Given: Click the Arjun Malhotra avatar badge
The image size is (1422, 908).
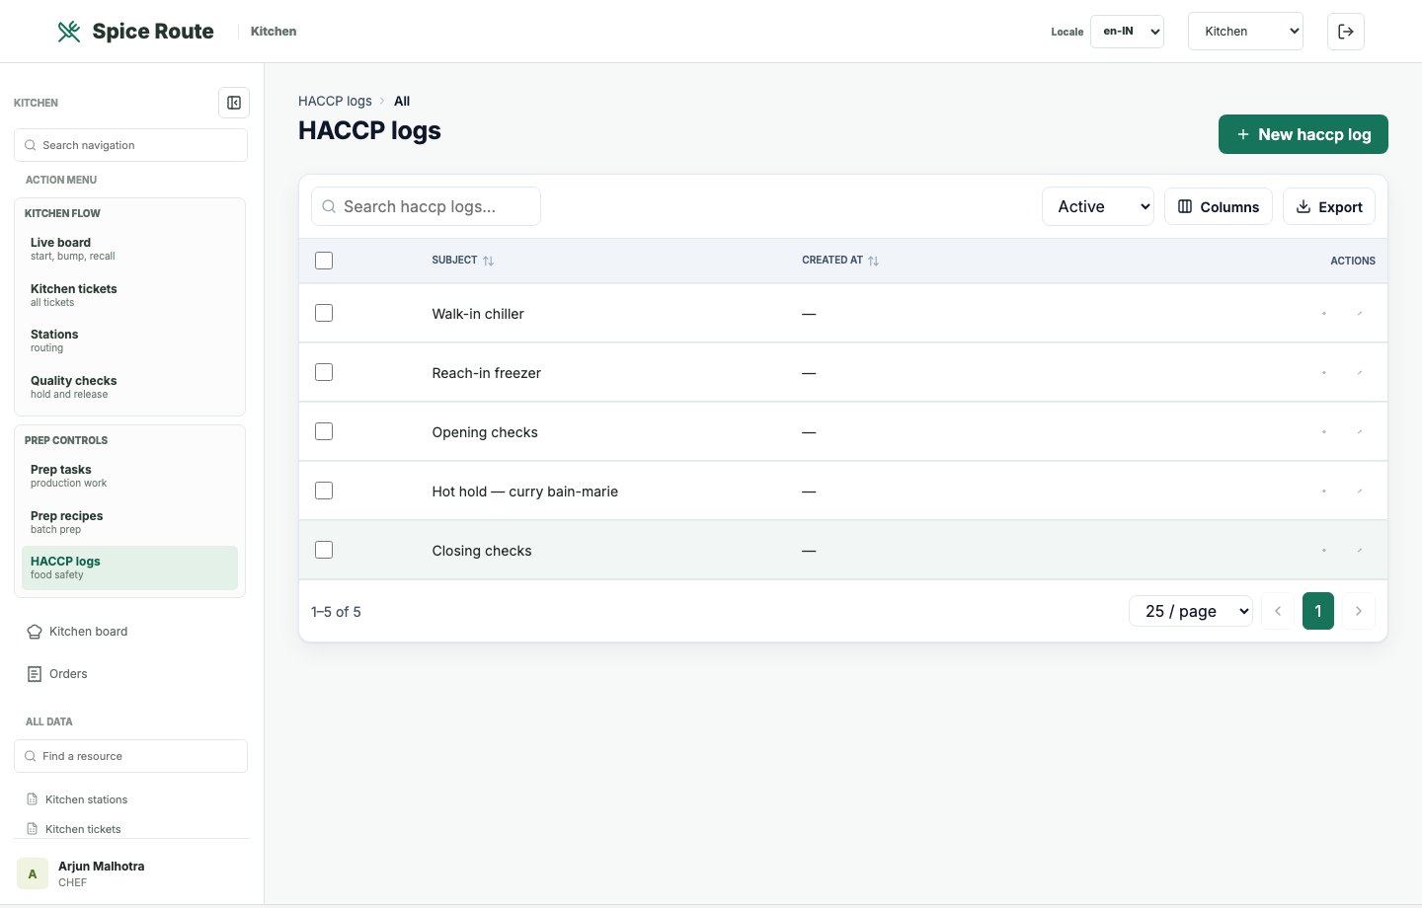Looking at the screenshot, I should [x=33, y=873].
